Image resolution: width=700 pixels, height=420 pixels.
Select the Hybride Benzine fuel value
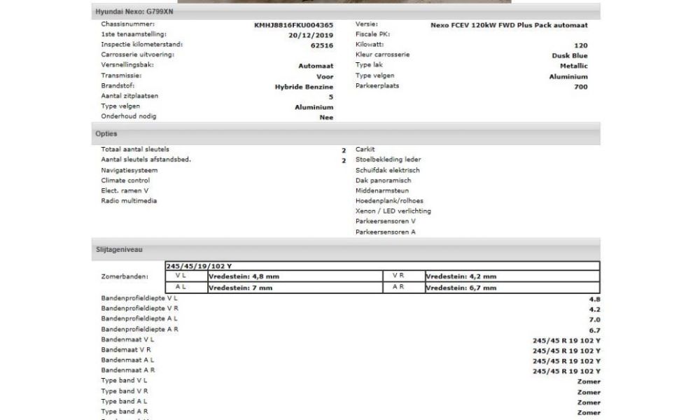pos(304,87)
